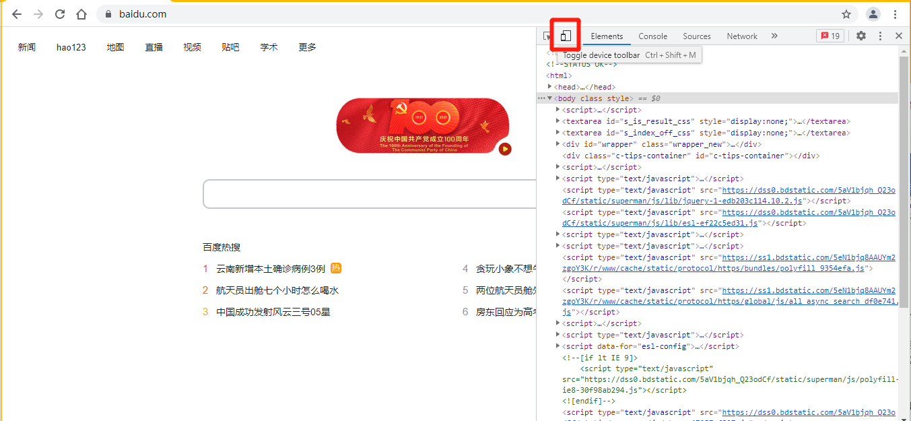
Task: Open the polyfill_9354efa.js link
Action: [x=729, y=263]
